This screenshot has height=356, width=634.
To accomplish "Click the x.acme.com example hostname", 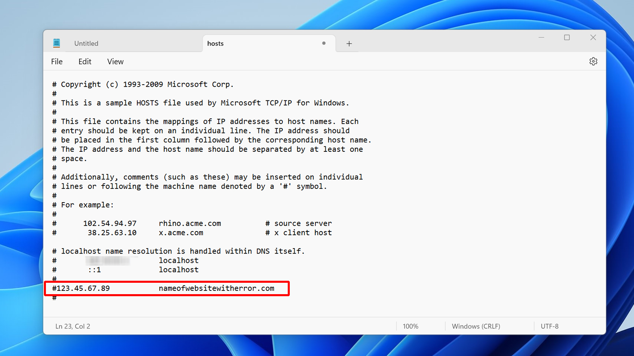I will (181, 233).
